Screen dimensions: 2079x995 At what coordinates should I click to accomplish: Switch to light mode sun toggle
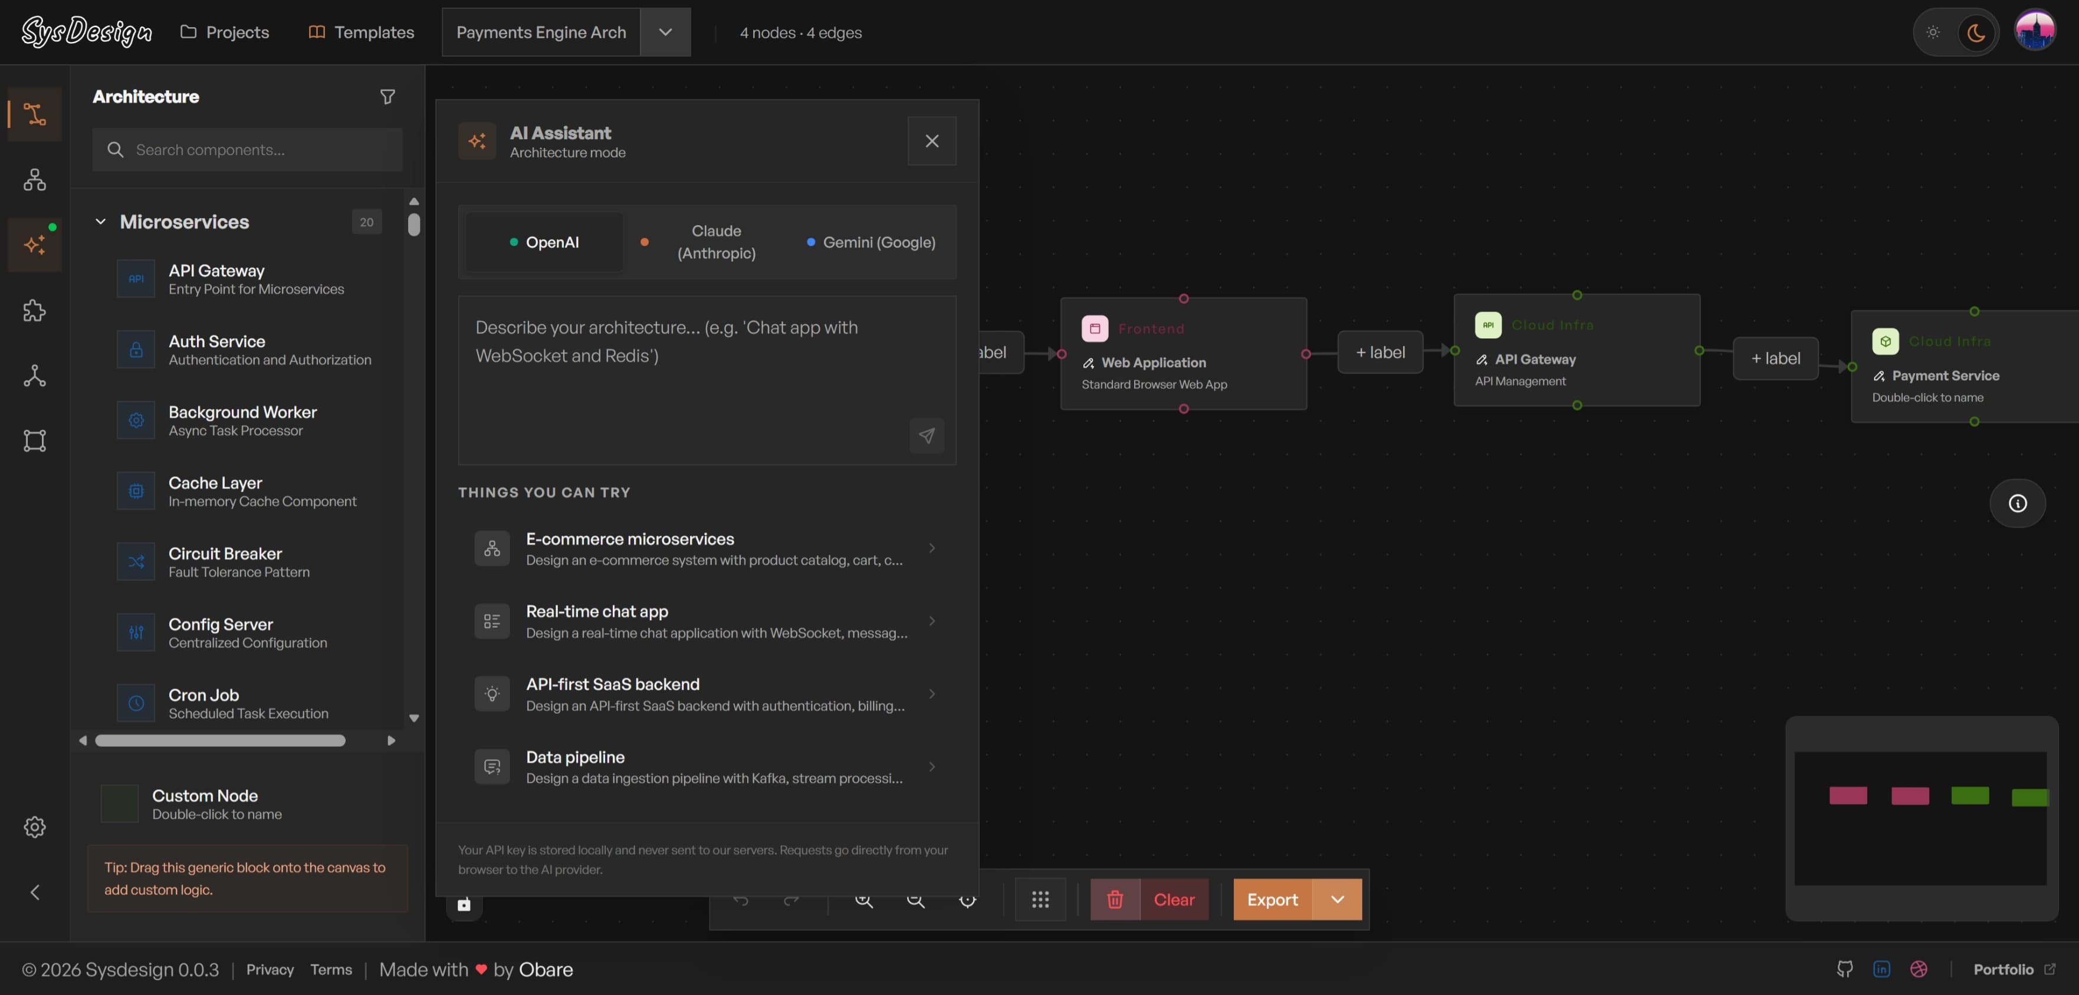(x=1933, y=32)
